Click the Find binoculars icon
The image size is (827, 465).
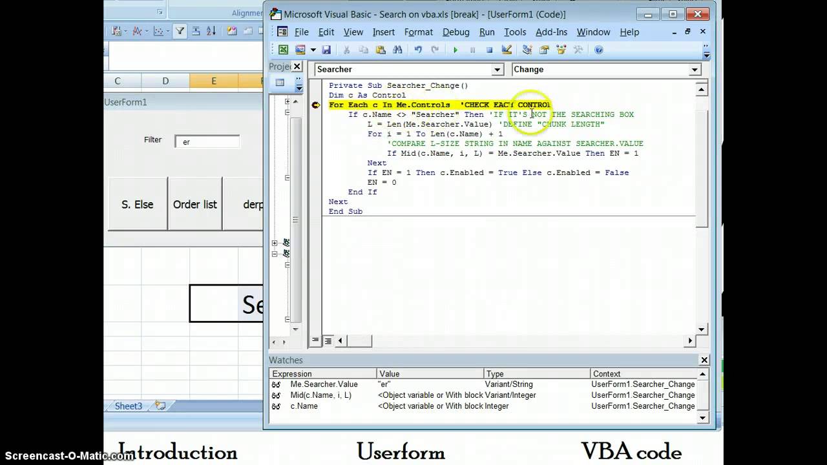397,50
